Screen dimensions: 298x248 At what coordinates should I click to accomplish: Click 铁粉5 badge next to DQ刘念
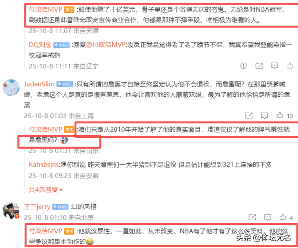pos(61,45)
